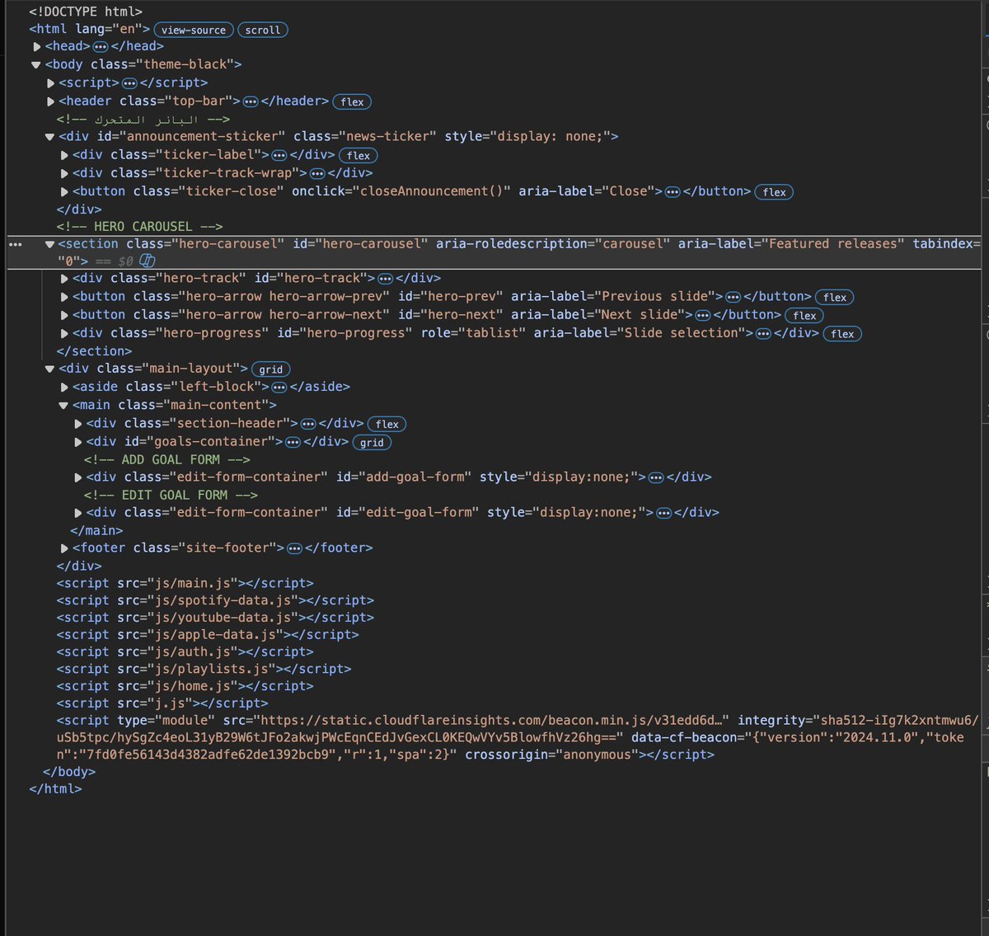Click ellipsis inside ticker-track-wrap div

(317, 174)
